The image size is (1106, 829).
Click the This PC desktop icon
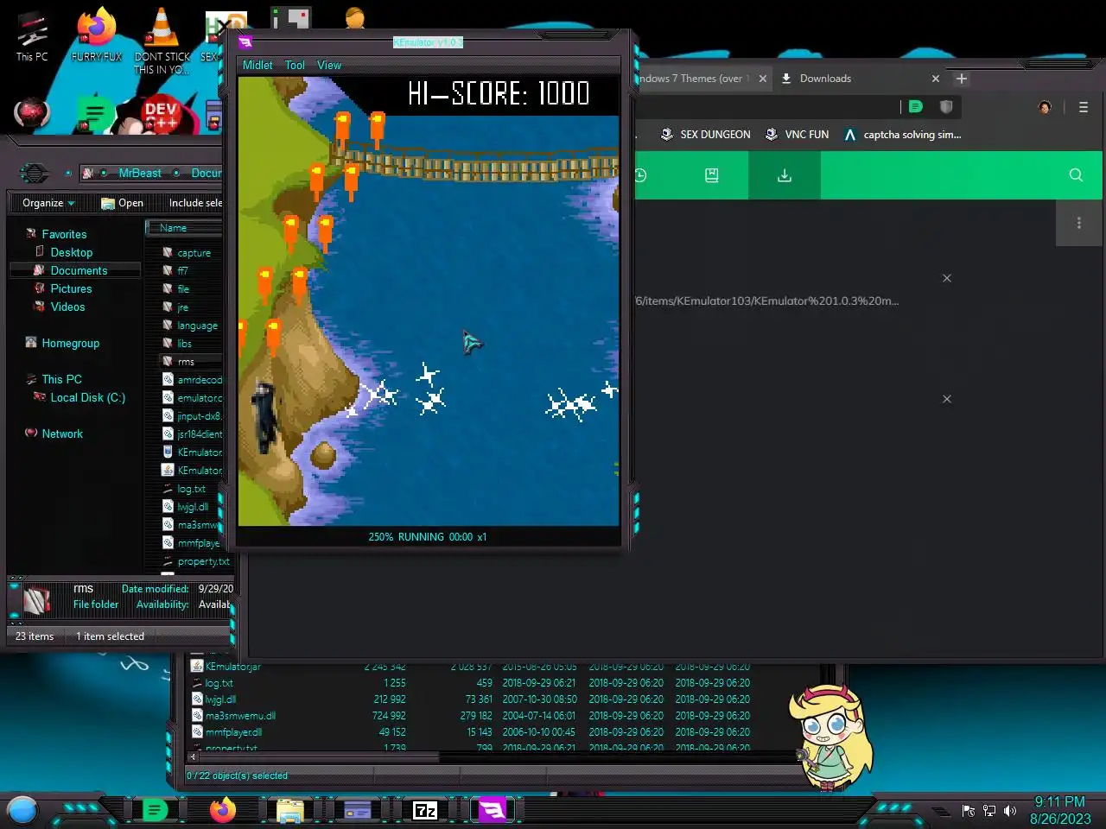32,36
